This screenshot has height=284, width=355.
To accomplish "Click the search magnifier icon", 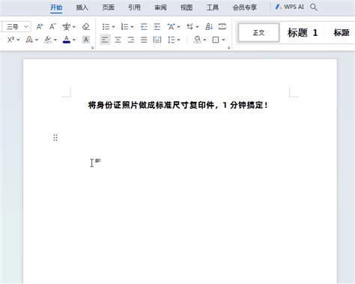I will click(x=314, y=7).
